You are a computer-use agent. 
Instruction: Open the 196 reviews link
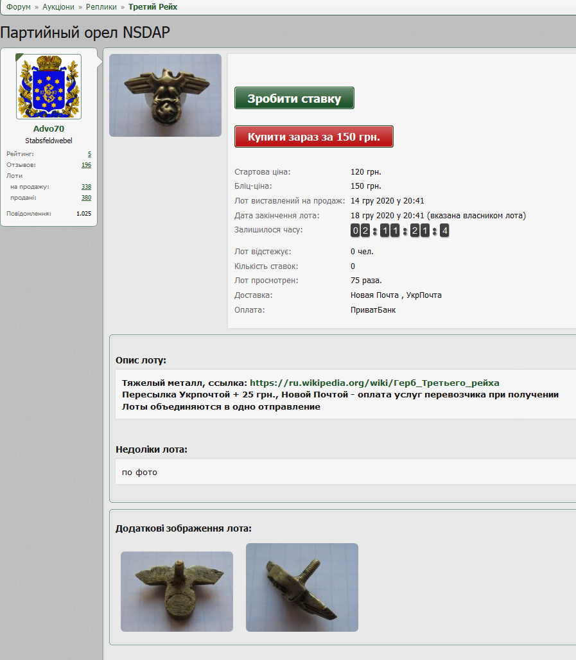click(x=86, y=165)
